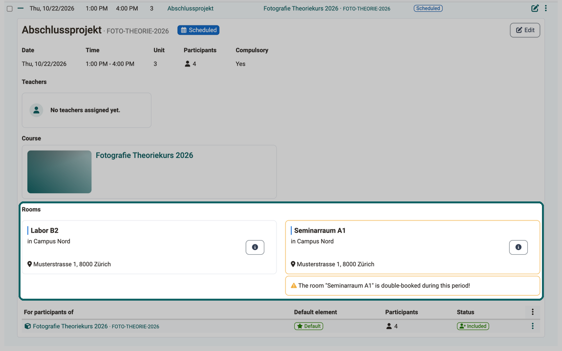Image resolution: width=562 pixels, height=351 pixels.
Task: Click the outlined Scheduled badge in event row
Action: tap(428, 8)
